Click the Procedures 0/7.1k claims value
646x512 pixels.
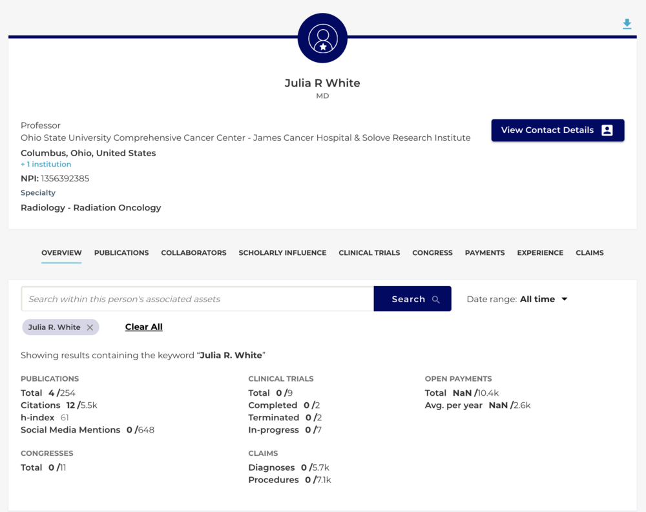(318, 480)
